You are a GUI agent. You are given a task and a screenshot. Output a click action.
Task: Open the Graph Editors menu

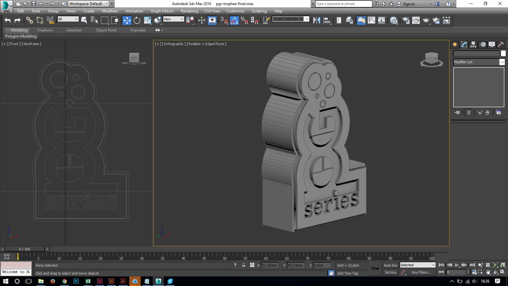tap(162, 11)
